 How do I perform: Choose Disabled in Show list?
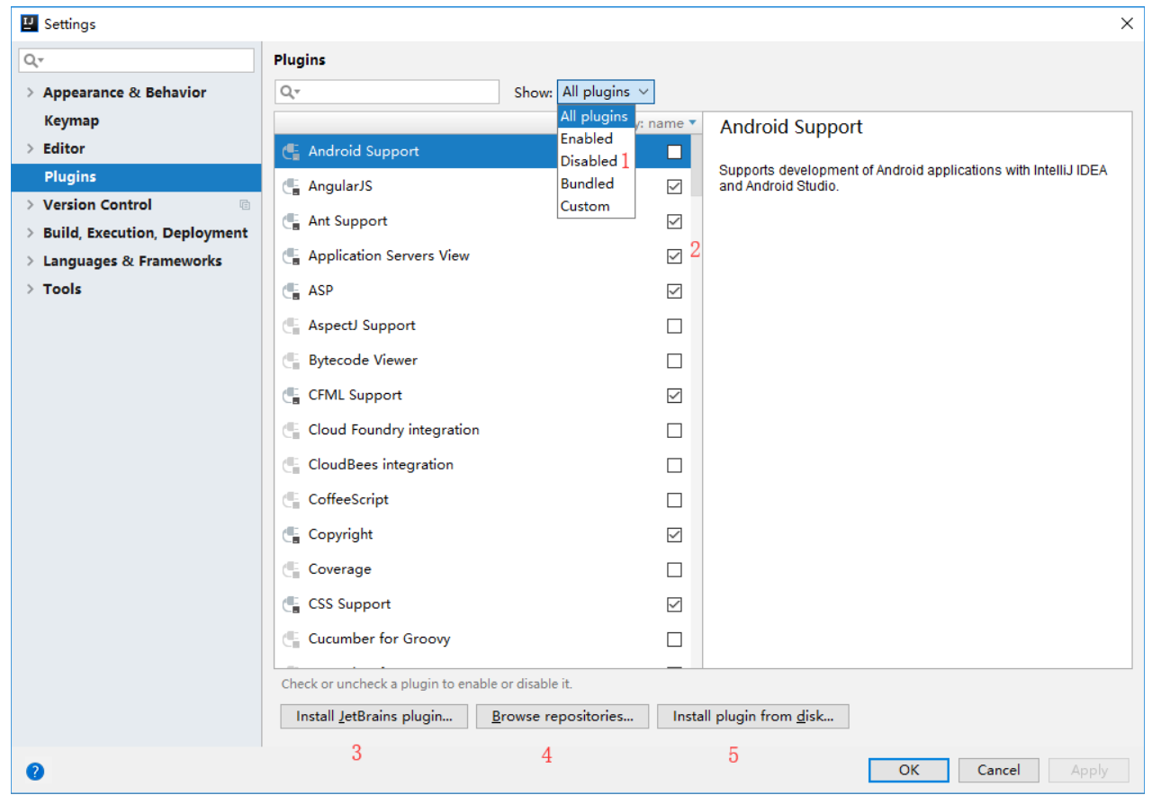pos(596,161)
